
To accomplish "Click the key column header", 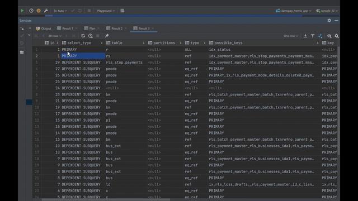I will pyautogui.click(x=329, y=43).
